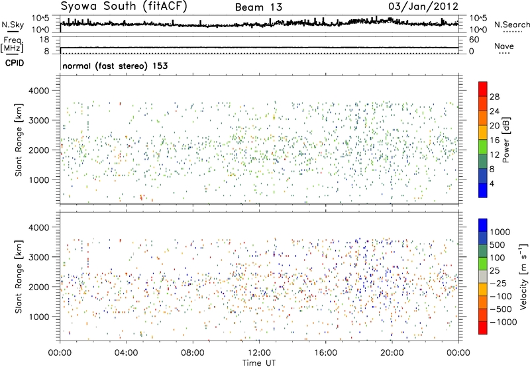Click the 'Nave' legend label

click(x=504, y=46)
